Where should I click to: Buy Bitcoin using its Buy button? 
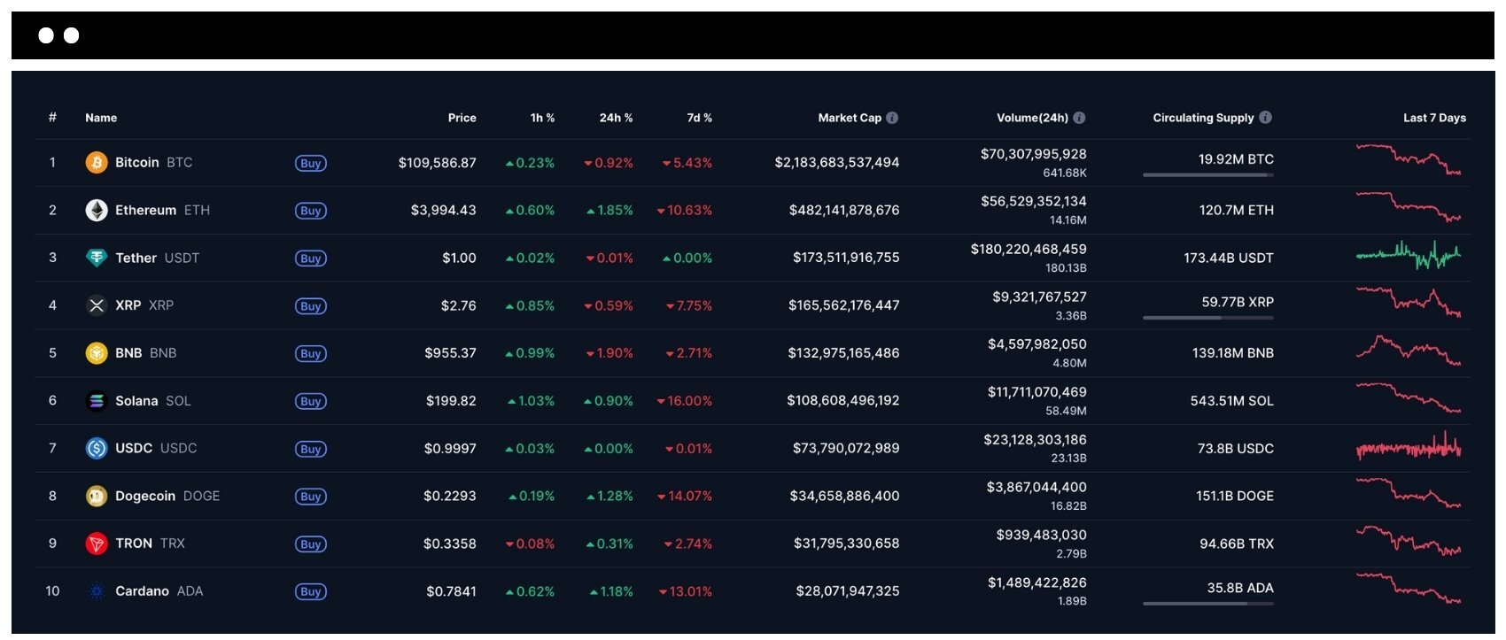pyautogui.click(x=311, y=164)
